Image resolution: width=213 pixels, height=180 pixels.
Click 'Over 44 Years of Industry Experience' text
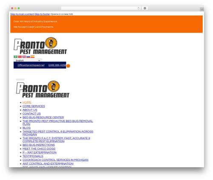(35, 21)
